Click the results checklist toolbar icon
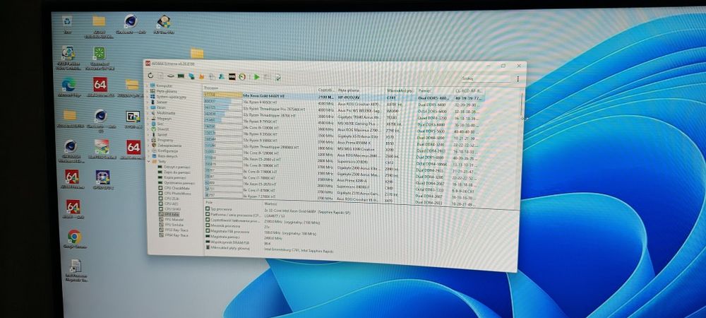The image size is (706, 318). pyautogui.click(x=278, y=78)
